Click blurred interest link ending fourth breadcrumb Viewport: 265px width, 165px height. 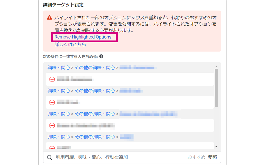127,137
